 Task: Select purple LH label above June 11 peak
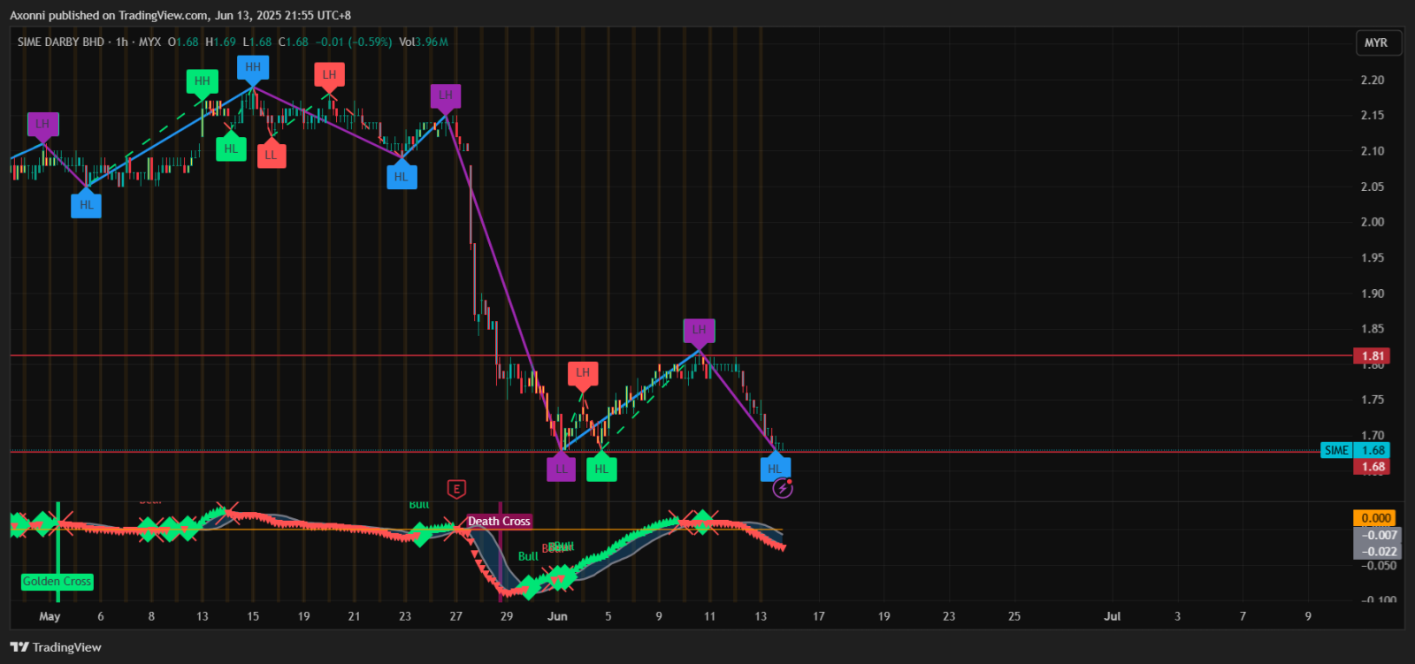[x=700, y=331]
